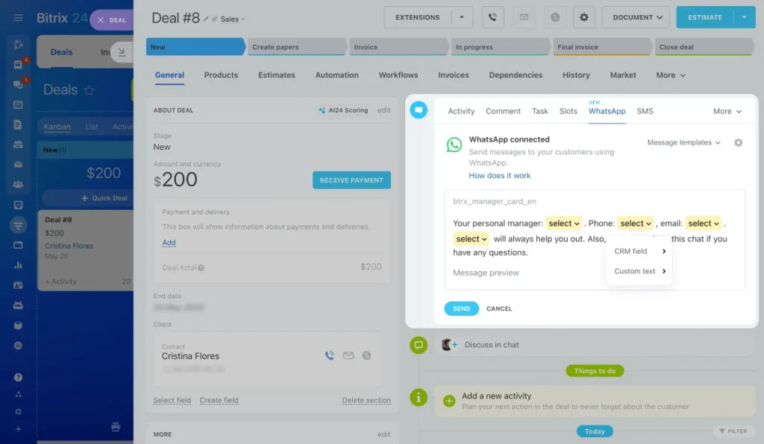
Task: Call contact Cristina Flores via phone icon
Action: (329, 355)
